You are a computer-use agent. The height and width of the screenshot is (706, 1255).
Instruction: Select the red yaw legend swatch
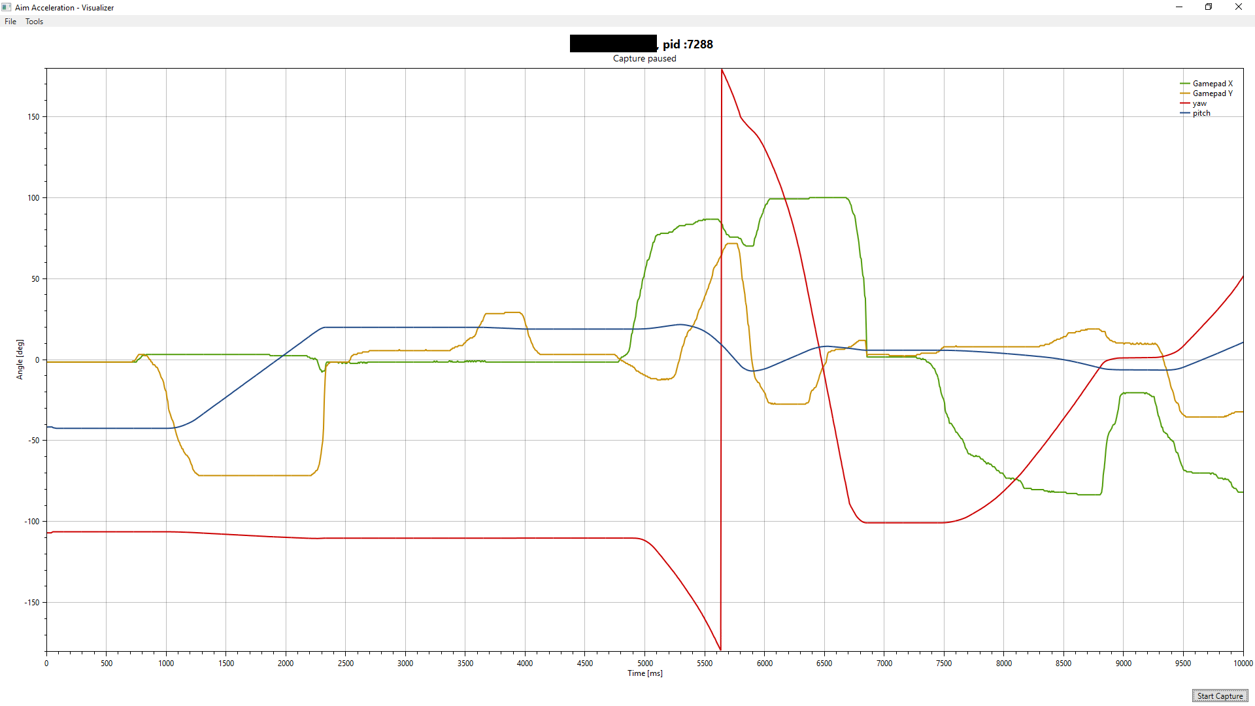click(x=1185, y=103)
